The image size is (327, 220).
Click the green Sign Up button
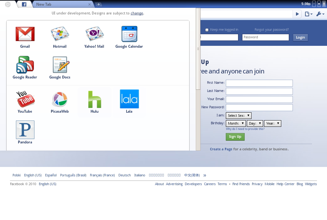click(235, 137)
